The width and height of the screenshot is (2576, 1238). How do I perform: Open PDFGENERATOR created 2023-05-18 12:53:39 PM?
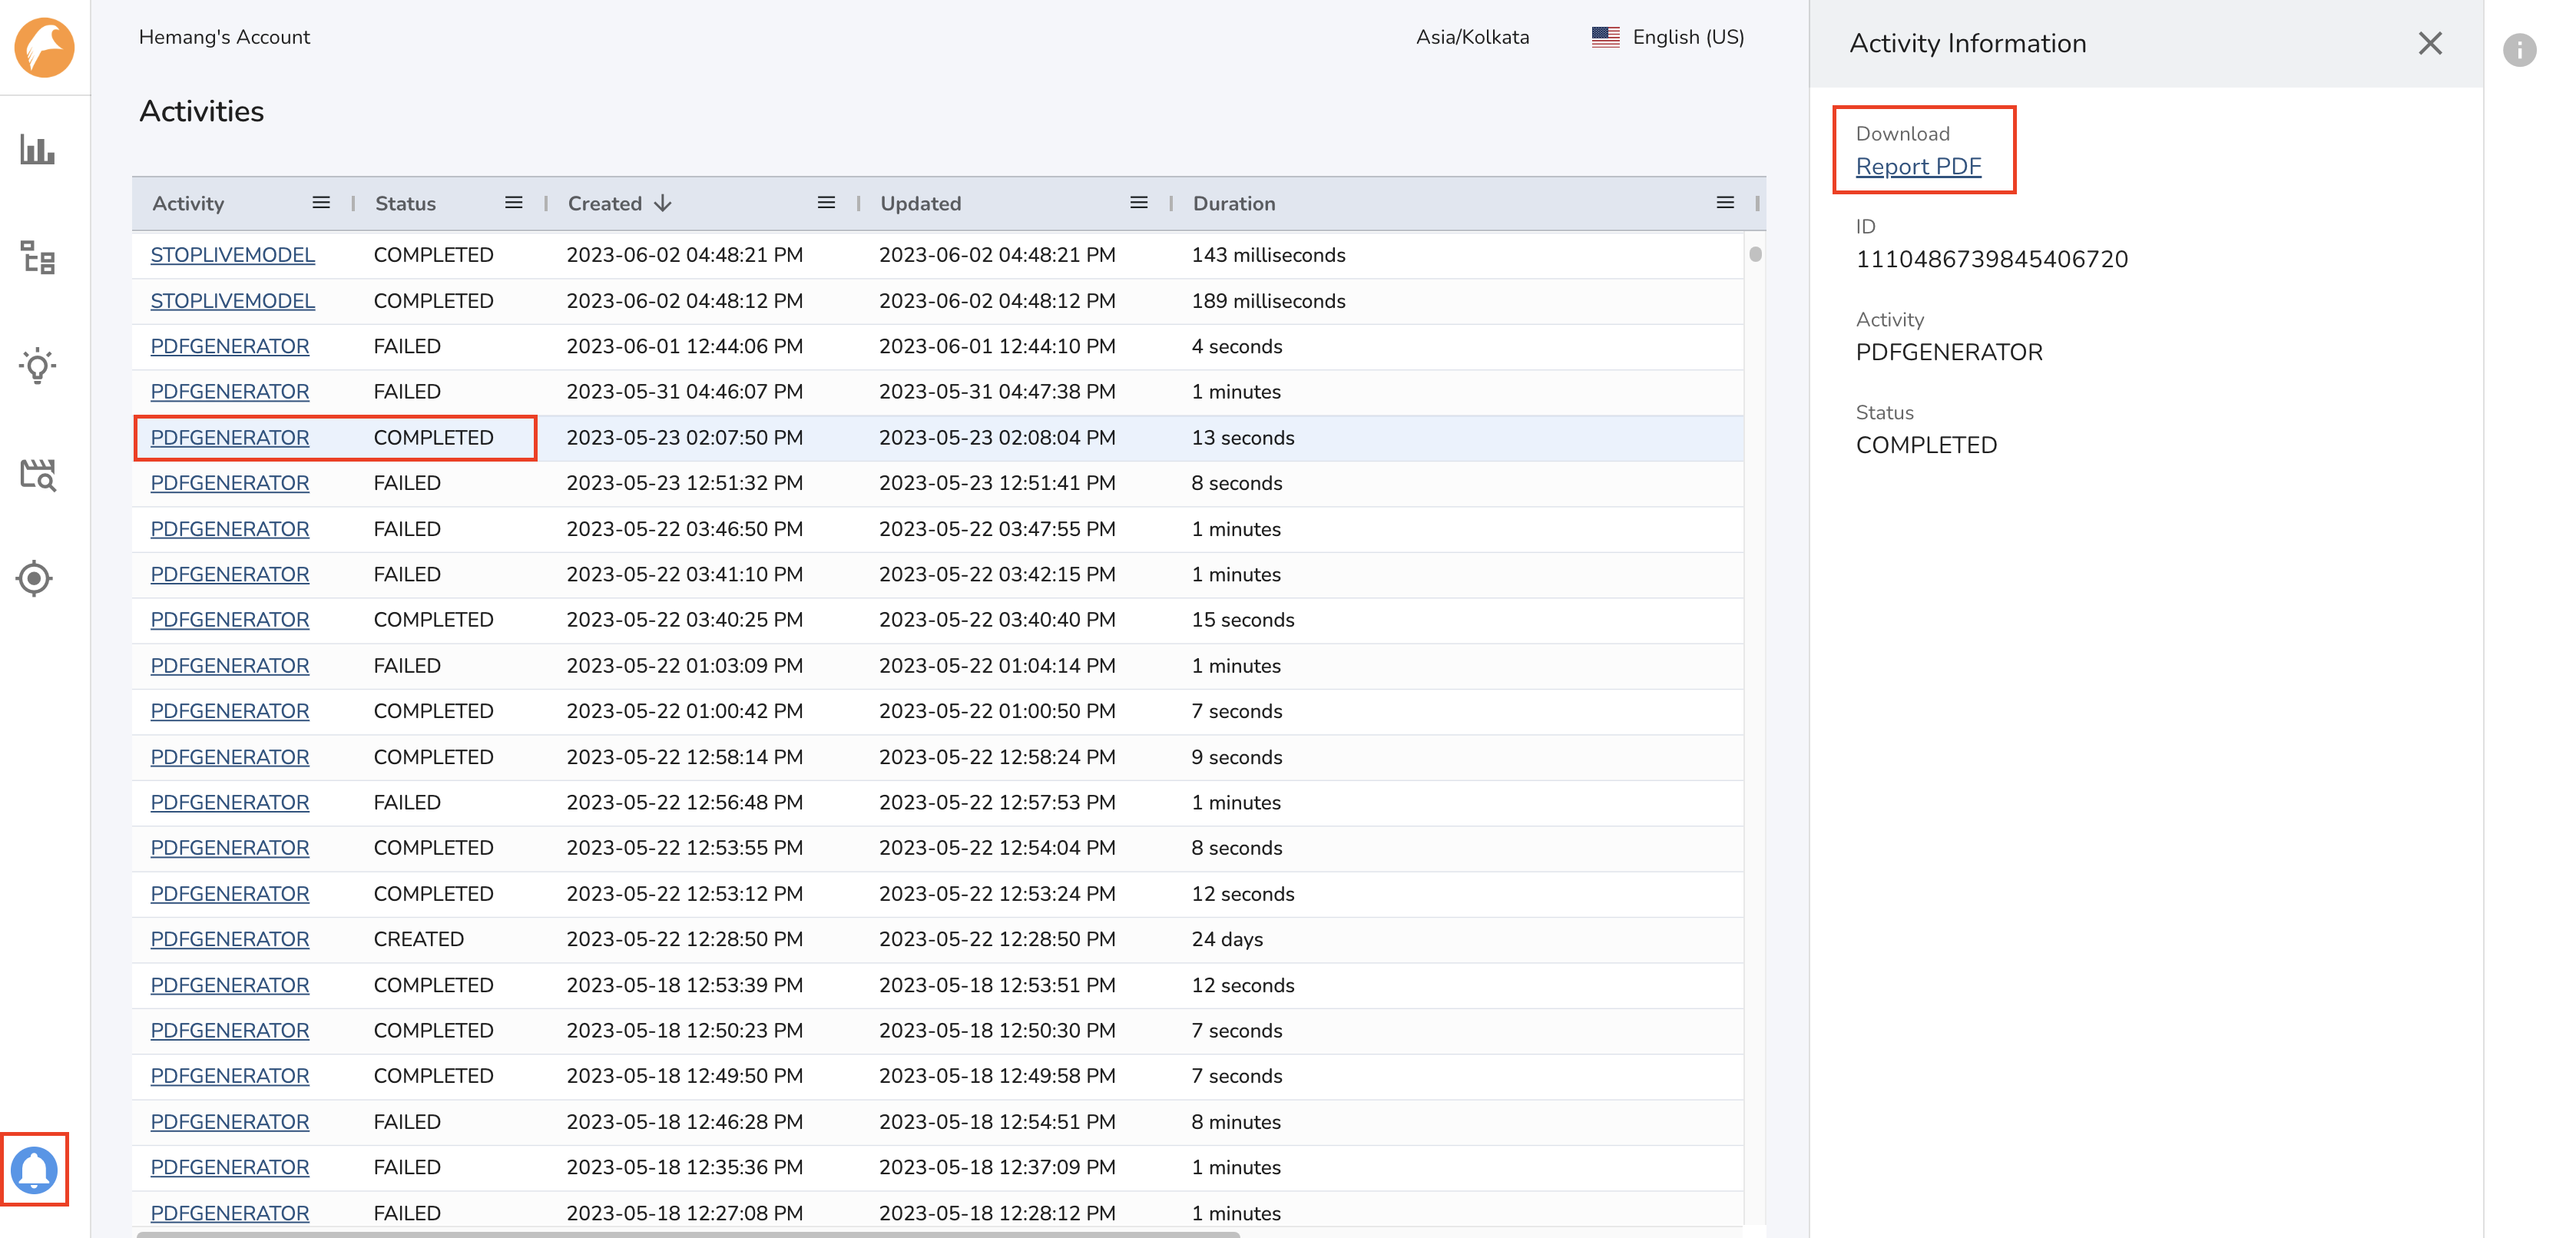(x=229, y=985)
